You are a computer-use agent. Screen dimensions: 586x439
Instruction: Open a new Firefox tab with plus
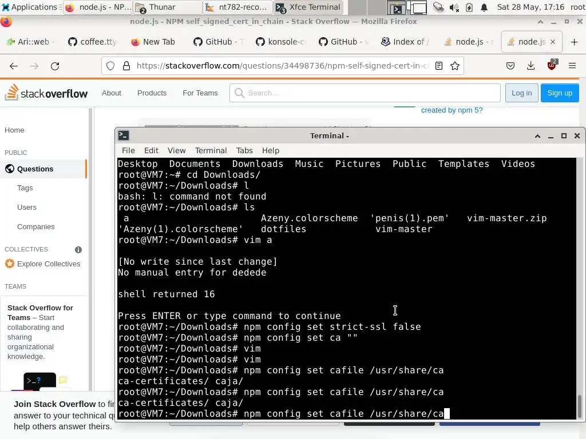[x=575, y=42]
